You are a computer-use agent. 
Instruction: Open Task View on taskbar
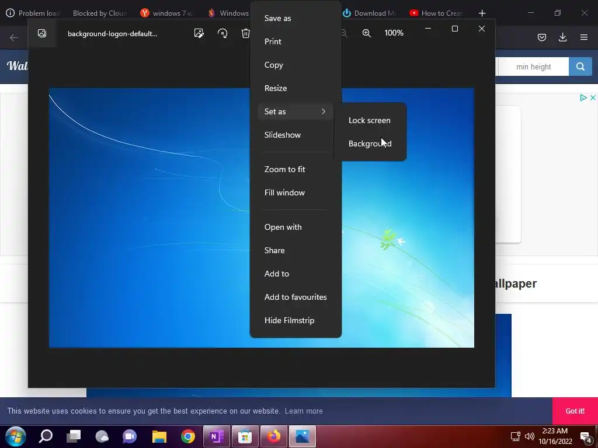pos(74,436)
